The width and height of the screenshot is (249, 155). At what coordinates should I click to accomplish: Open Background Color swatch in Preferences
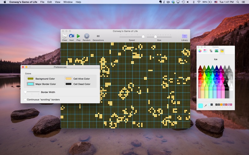click(30, 79)
